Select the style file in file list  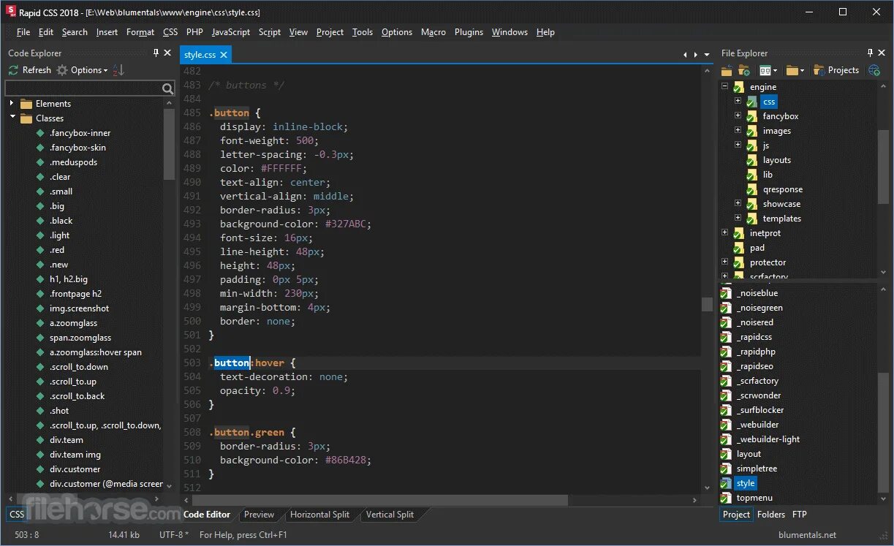pos(746,483)
